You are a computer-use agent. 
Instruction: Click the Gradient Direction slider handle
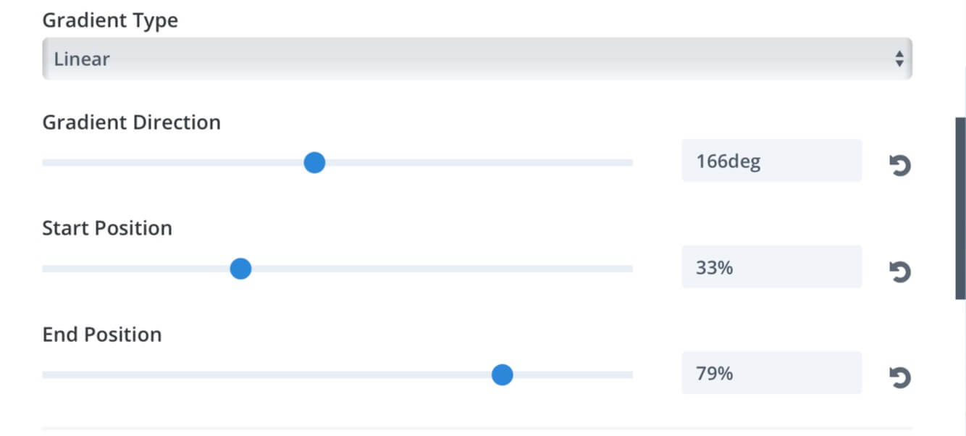pyautogui.click(x=314, y=163)
